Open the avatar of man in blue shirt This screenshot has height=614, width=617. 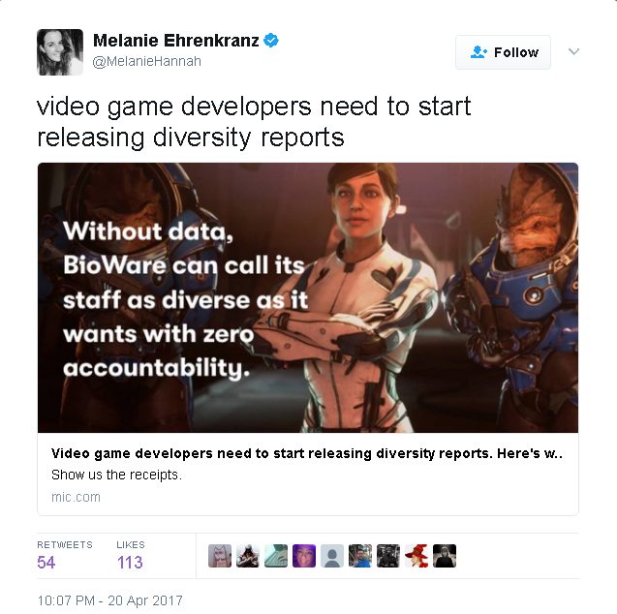click(x=360, y=556)
